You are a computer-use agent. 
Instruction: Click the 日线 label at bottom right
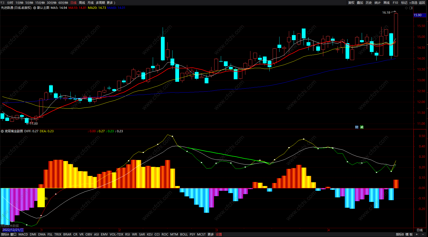(420, 230)
